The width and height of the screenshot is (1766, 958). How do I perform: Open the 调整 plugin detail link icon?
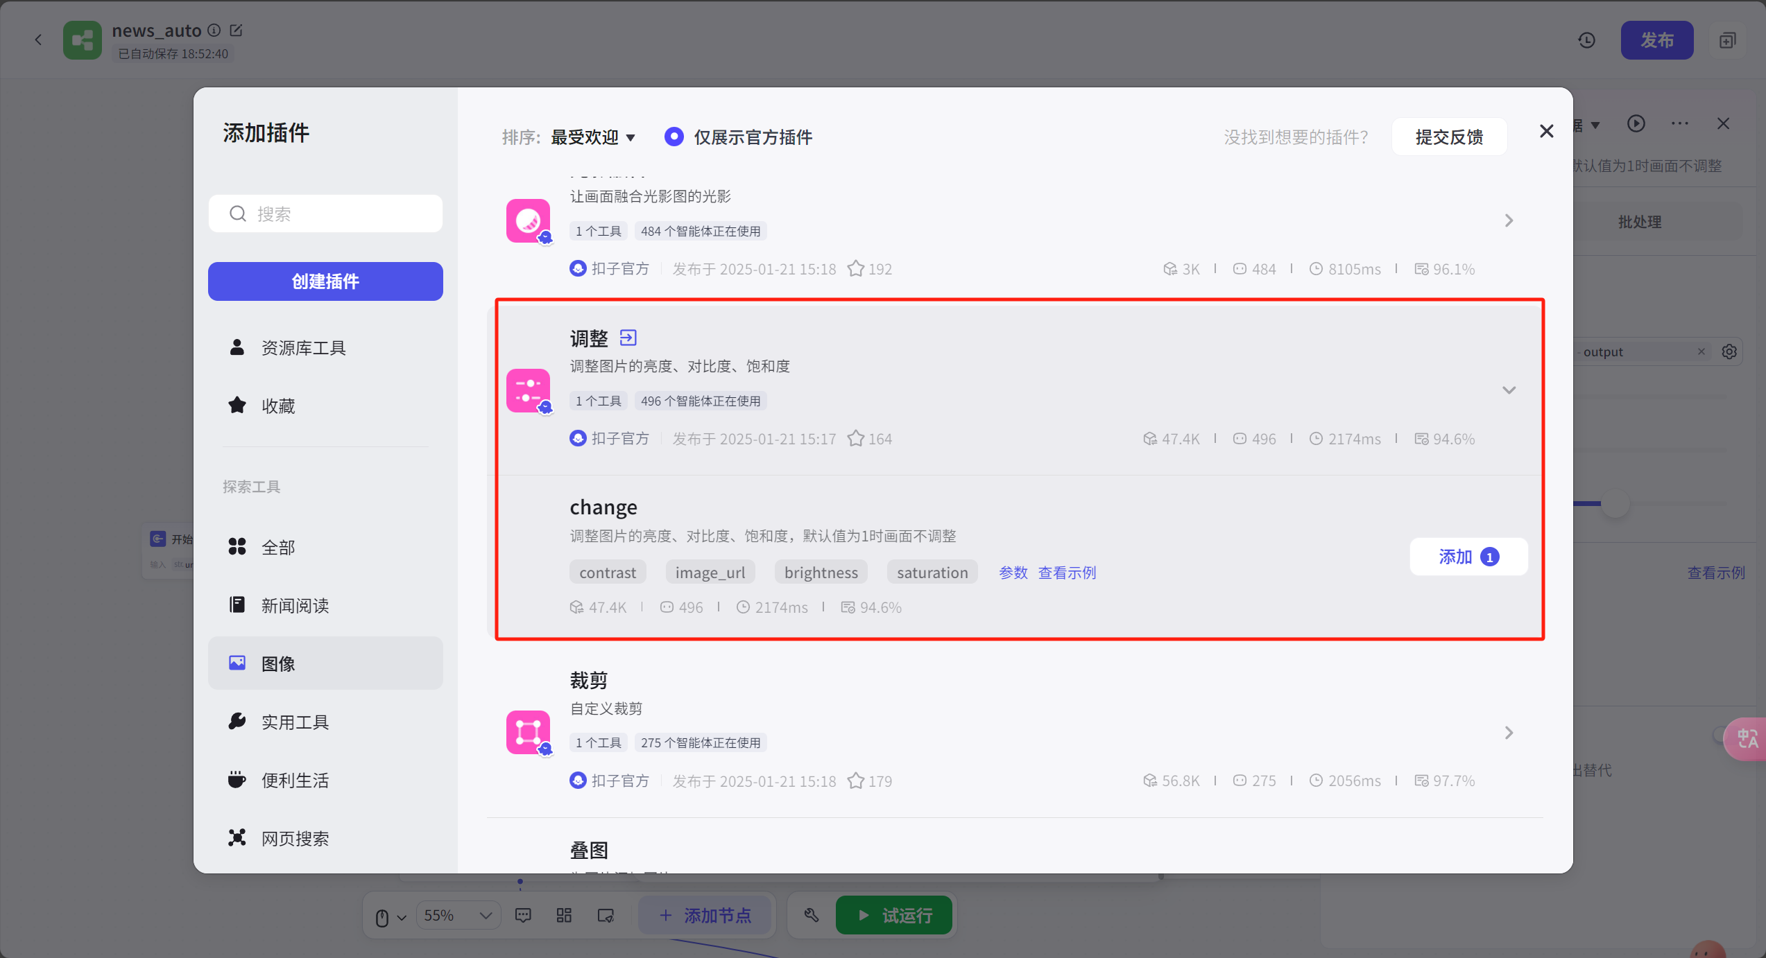[x=628, y=338]
